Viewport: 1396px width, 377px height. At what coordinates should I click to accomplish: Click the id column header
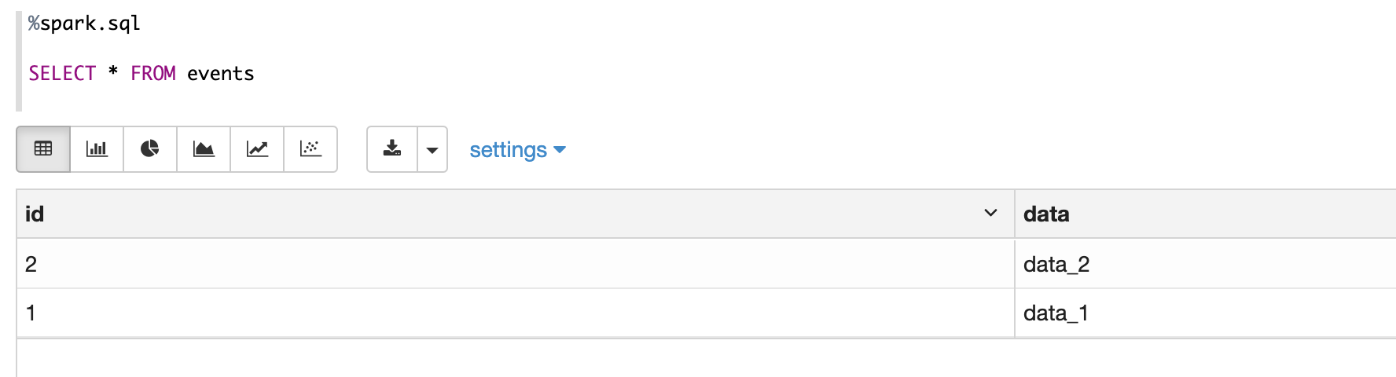coord(35,214)
